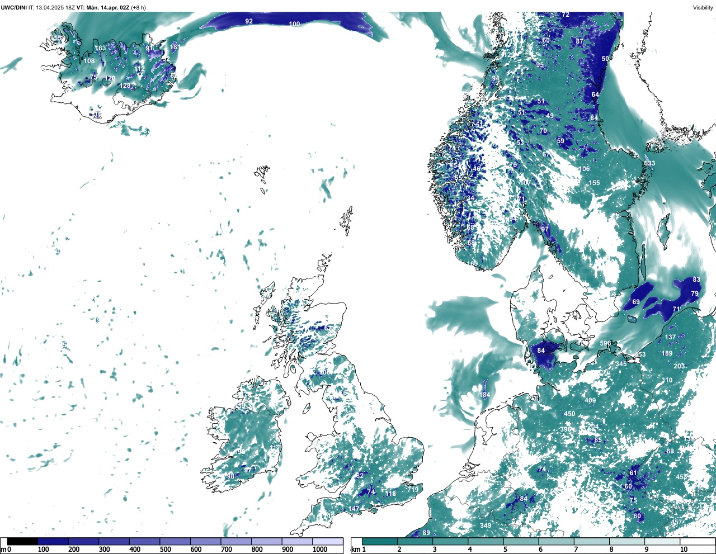Select the 100–200 m dark blue legend swatch
The image size is (716, 554).
tap(53, 541)
